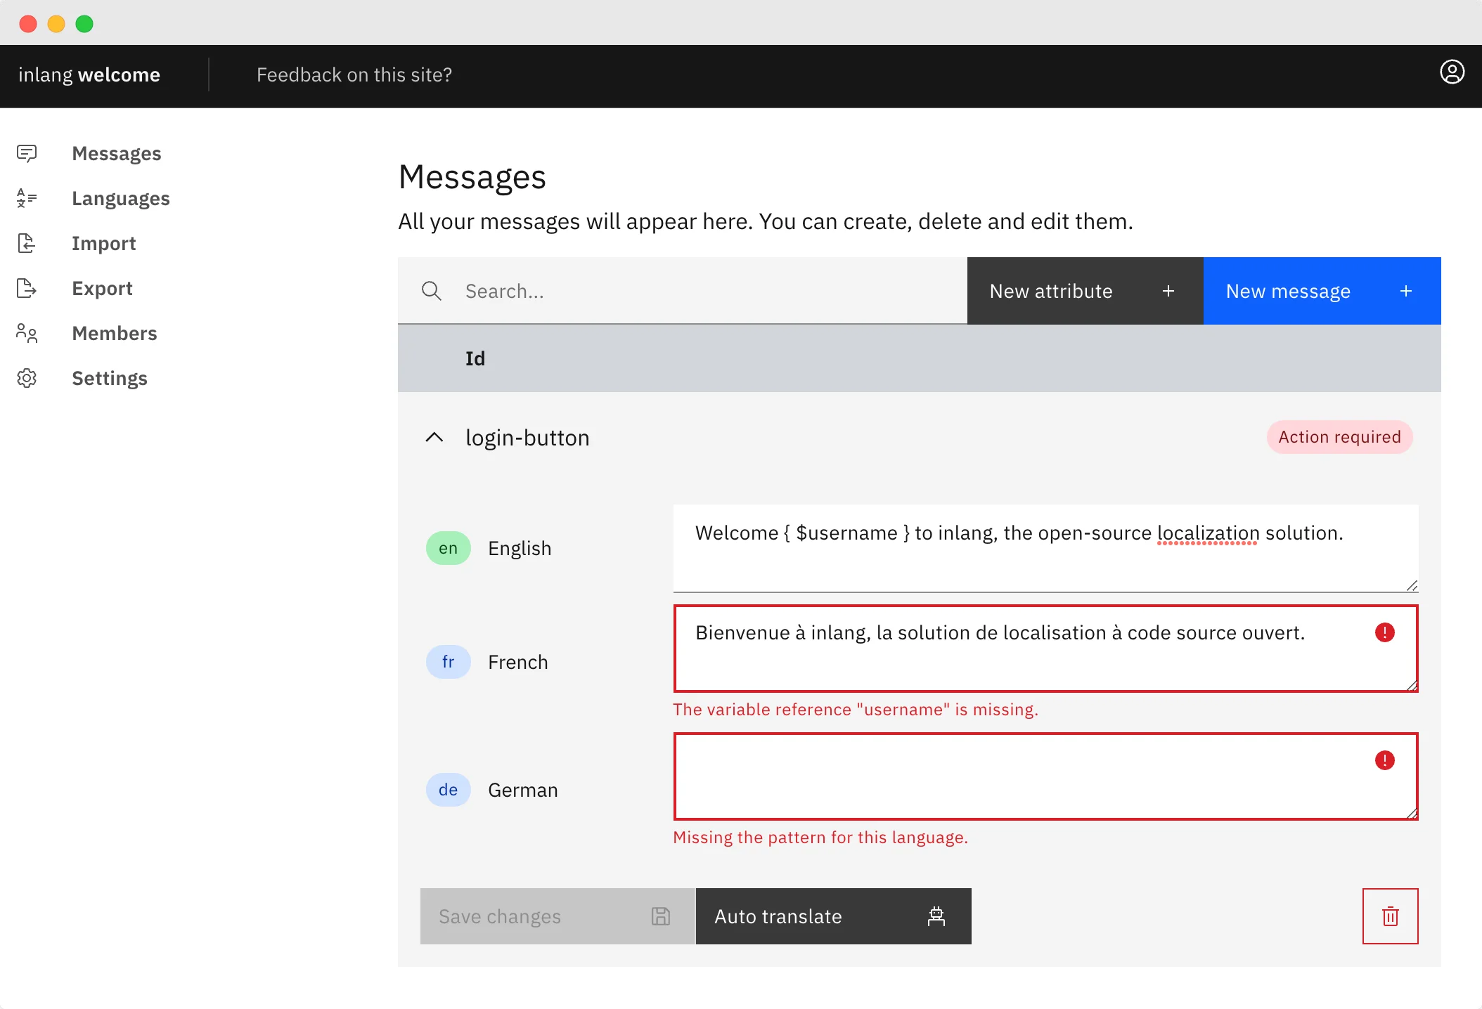Open the Languages menu item
1482x1009 pixels.
click(121, 198)
